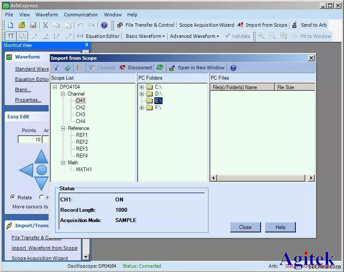
Task: Click the filter funnel icon in dialog
Action: pos(56,68)
